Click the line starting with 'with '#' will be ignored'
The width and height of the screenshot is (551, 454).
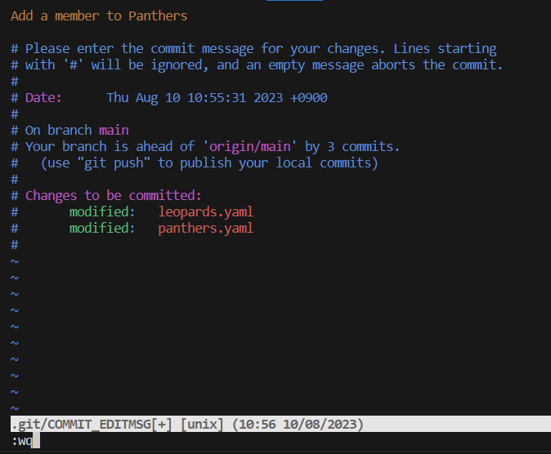pyautogui.click(x=257, y=65)
